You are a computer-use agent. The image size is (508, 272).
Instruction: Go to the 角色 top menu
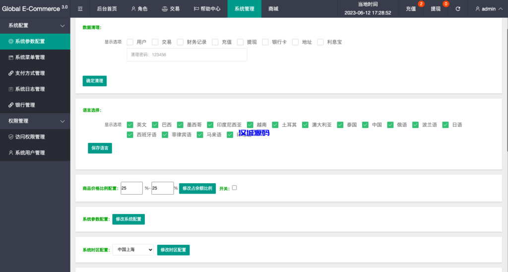tap(139, 9)
